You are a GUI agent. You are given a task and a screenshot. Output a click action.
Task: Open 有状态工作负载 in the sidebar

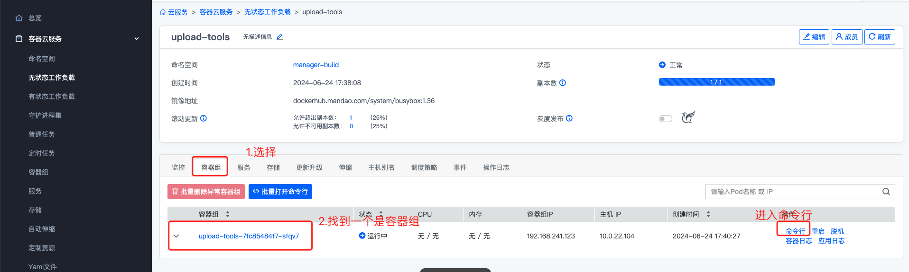pyautogui.click(x=52, y=97)
